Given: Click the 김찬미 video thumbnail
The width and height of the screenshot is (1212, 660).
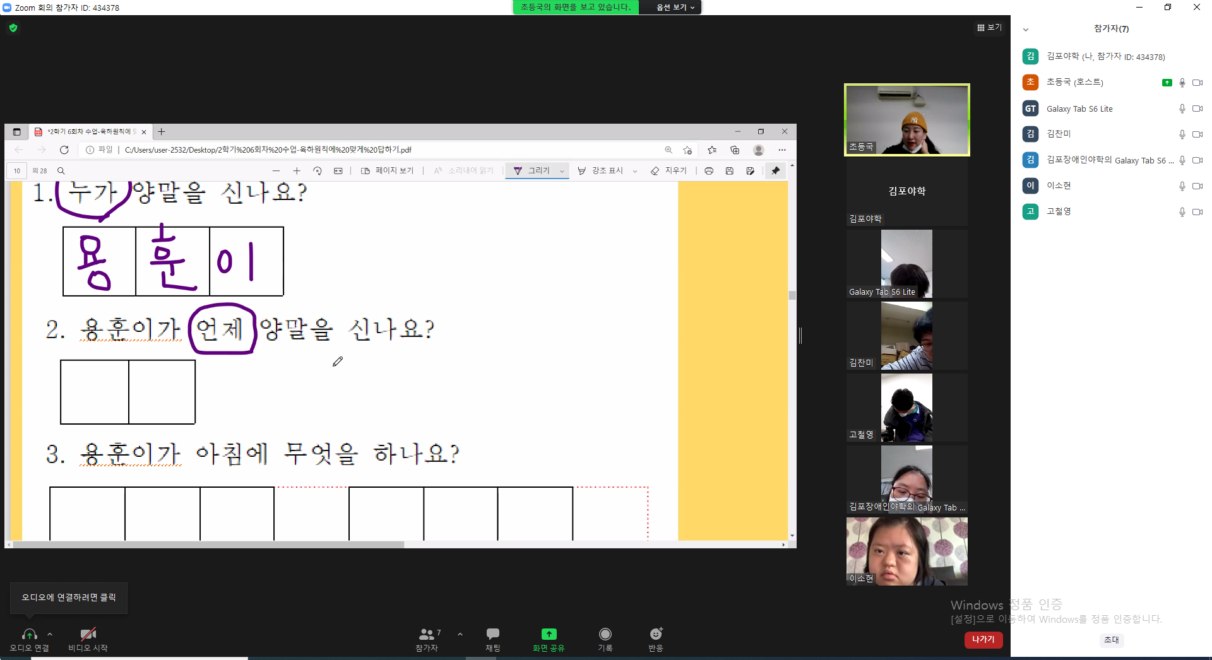Looking at the screenshot, I should [x=907, y=336].
